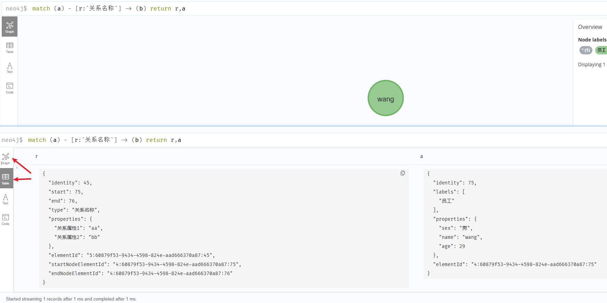Click the 员工 node label badge
This screenshot has width=607, height=303.
pos(601,50)
